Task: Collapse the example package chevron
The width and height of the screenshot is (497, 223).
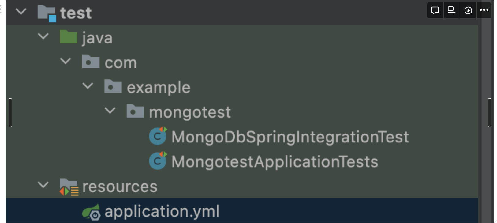Action: click(x=88, y=86)
